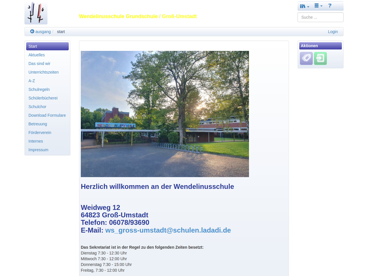Image resolution: width=368 pixels, height=276 pixels.
Task: Focus the Suche search field
Action: click(x=320, y=17)
